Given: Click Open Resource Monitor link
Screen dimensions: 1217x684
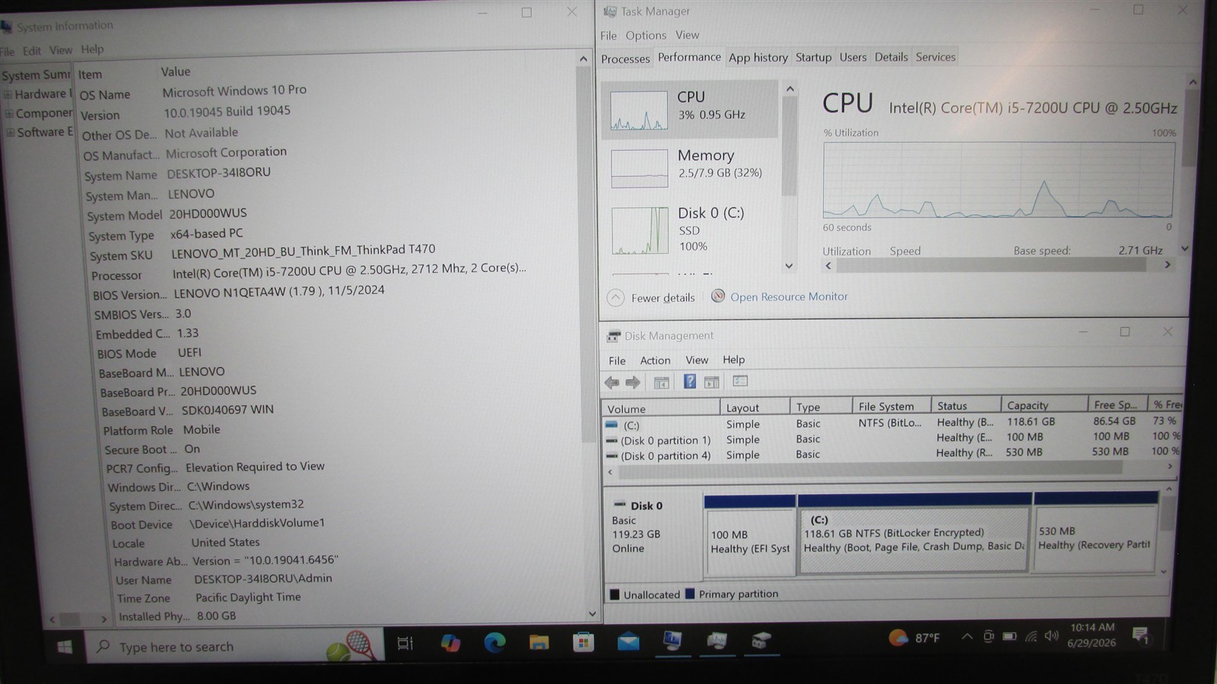Looking at the screenshot, I should tap(789, 296).
